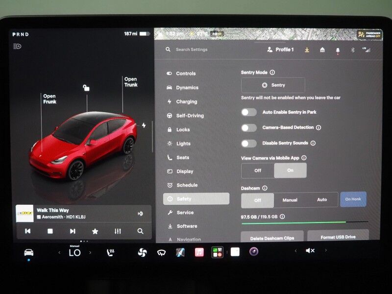The image size is (392, 294).
Task: Set Dashcam to Manual
Action: click(x=290, y=200)
